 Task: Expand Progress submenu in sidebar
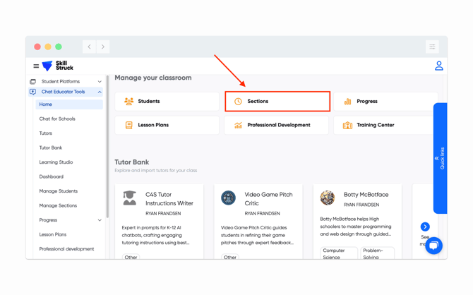[100, 220]
